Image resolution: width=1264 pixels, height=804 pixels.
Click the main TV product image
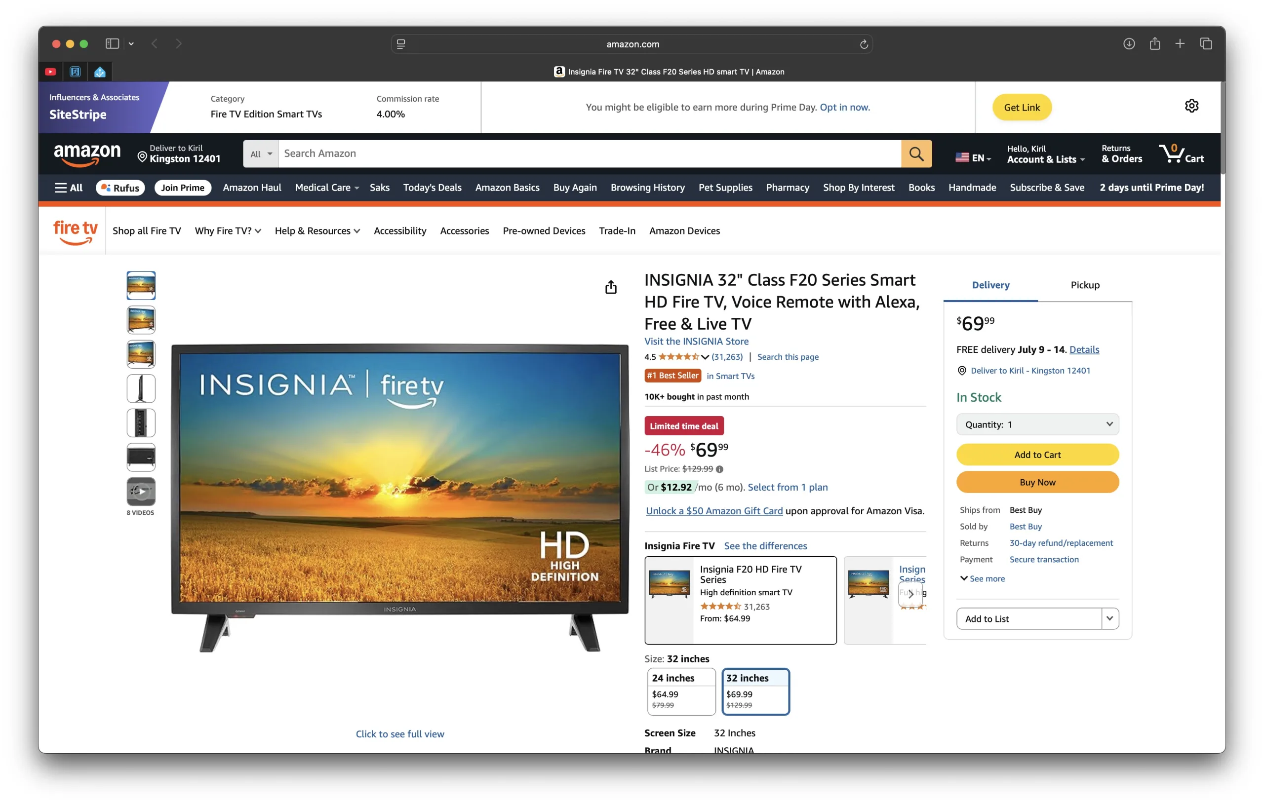[399, 497]
